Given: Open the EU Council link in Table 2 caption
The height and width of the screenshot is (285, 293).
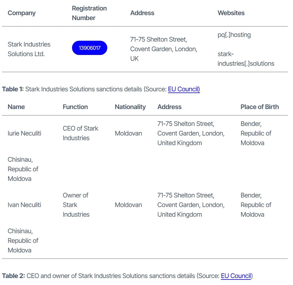Looking at the screenshot, I should coord(236,276).
